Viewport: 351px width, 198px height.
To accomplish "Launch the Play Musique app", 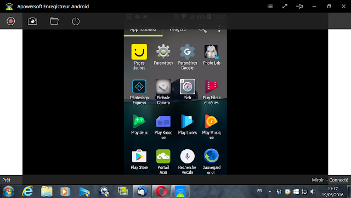I will coord(212,127).
